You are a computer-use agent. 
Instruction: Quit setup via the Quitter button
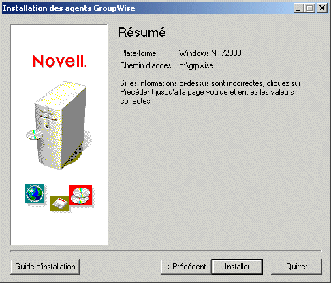(x=296, y=267)
